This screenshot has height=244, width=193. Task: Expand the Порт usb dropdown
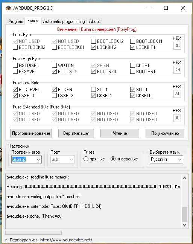(62, 159)
